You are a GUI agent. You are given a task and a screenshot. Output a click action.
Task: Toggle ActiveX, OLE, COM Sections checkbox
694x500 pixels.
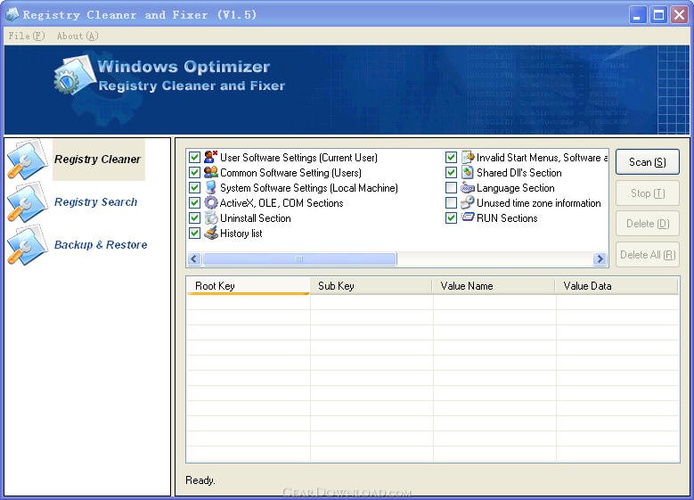[194, 203]
